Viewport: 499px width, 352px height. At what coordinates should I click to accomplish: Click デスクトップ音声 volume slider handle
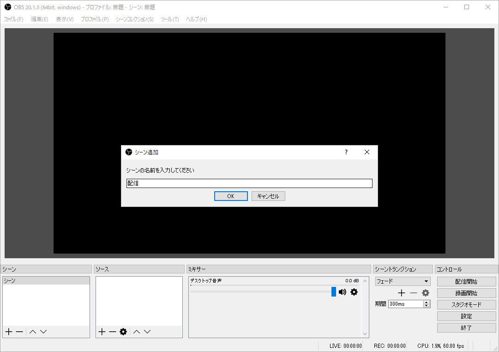(334, 291)
